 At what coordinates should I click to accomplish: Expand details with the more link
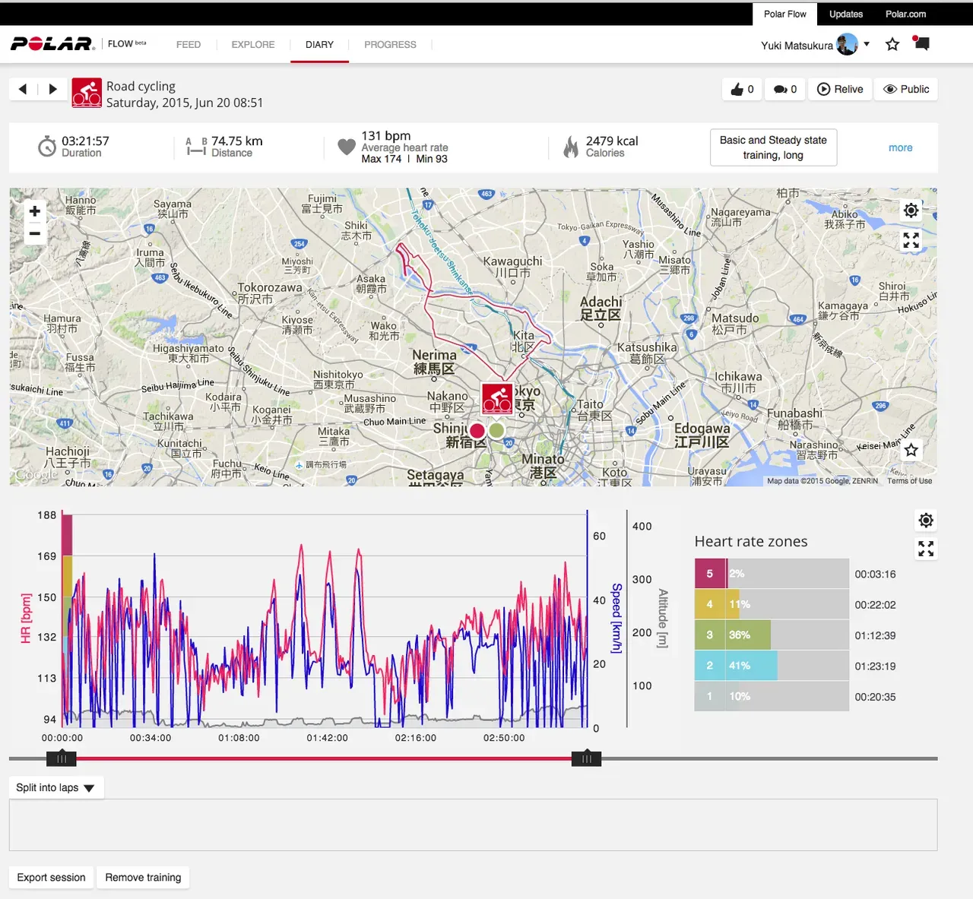900,147
